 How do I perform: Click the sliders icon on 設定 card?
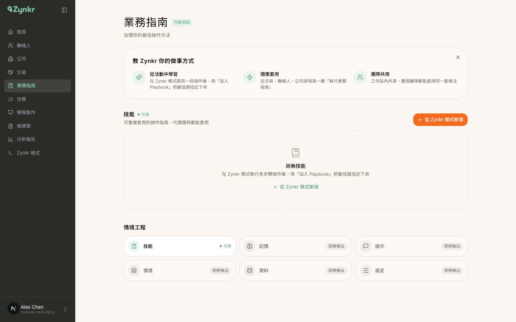366,270
